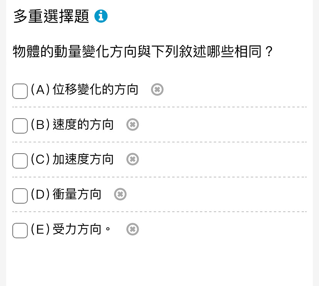Screen dimensions: 319x286
Task: Click the gray X icon next to 速度的方向
Action: pyautogui.click(x=133, y=124)
